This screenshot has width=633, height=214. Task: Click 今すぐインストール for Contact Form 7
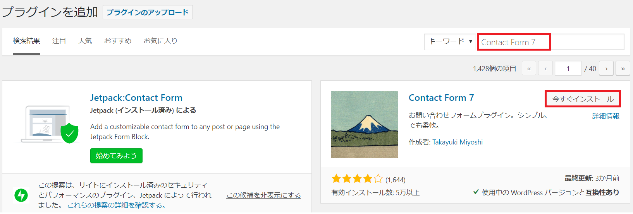click(583, 99)
